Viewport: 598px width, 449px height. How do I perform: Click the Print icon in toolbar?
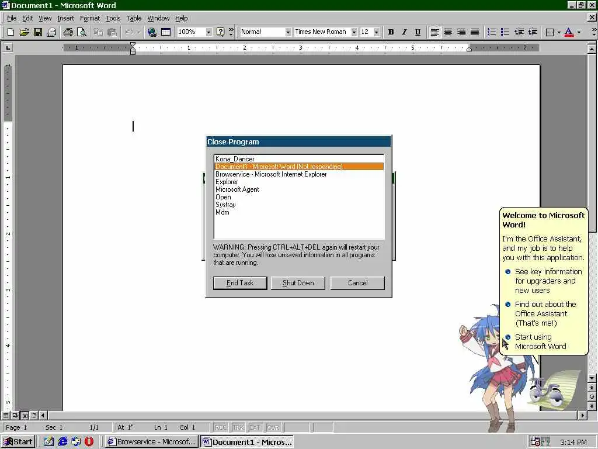(x=68, y=32)
